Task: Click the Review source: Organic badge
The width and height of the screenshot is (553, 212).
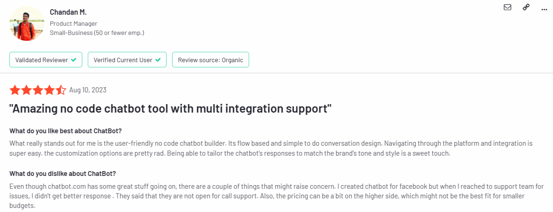Action: click(x=210, y=60)
